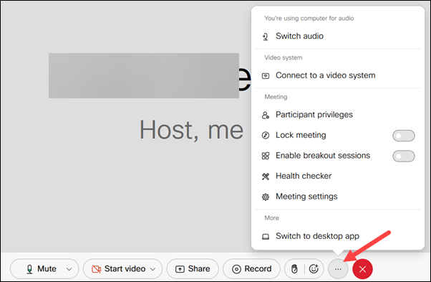This screenshot has width=431, height=282.
Task: Click the video system device icon
Action: point(266,76)
